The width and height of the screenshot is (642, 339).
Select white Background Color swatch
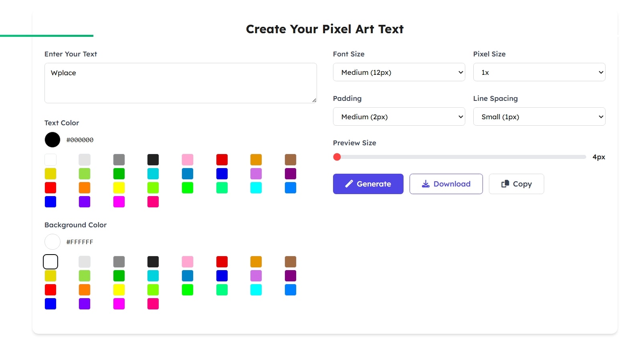pos(50,262)
